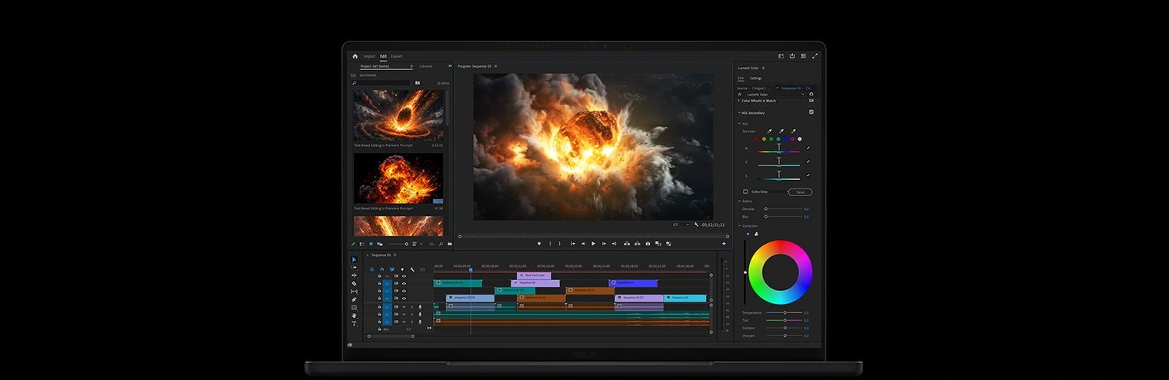Screen dimensions: 1169x380
Task: Select the white Set color dot
Action: click(x=800, y=139)
